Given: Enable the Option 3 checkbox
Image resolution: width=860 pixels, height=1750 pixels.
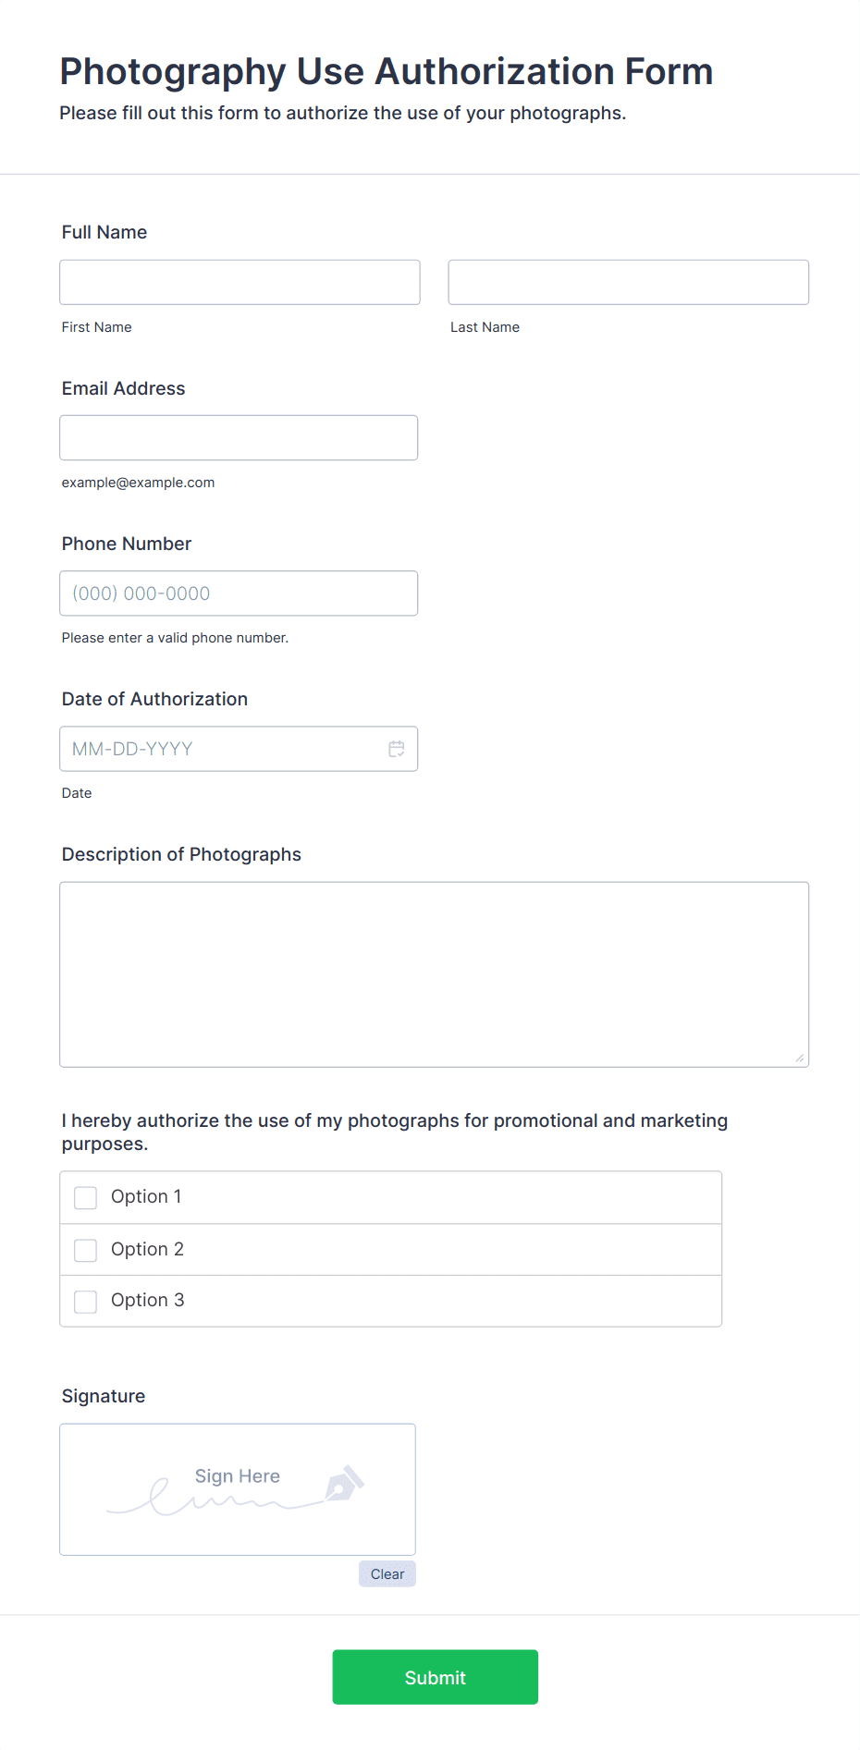Looking at the screenshot, I should pyautogui.click(x=85, y=1302).
